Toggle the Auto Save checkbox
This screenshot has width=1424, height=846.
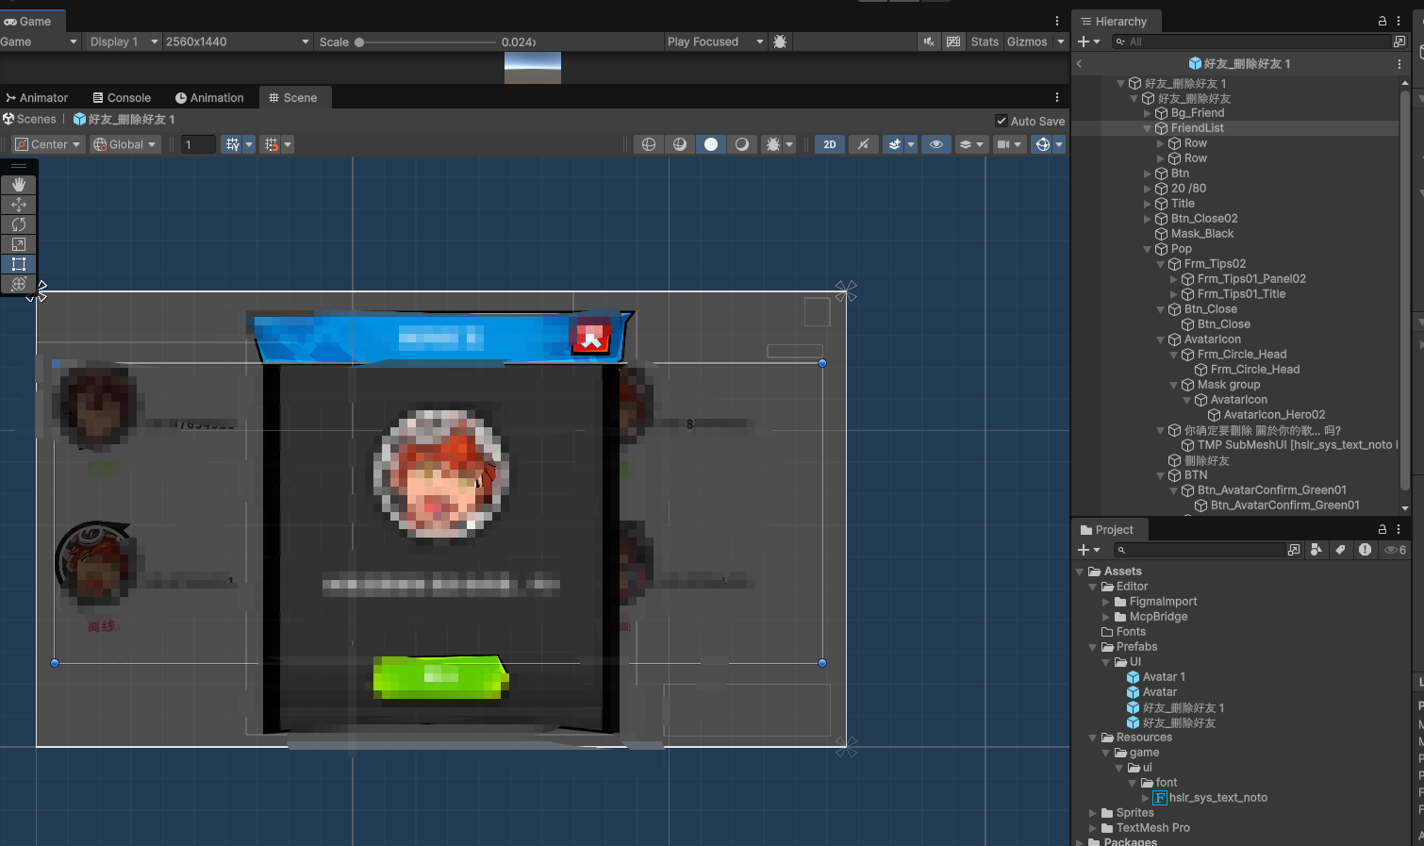point(1002,121)
